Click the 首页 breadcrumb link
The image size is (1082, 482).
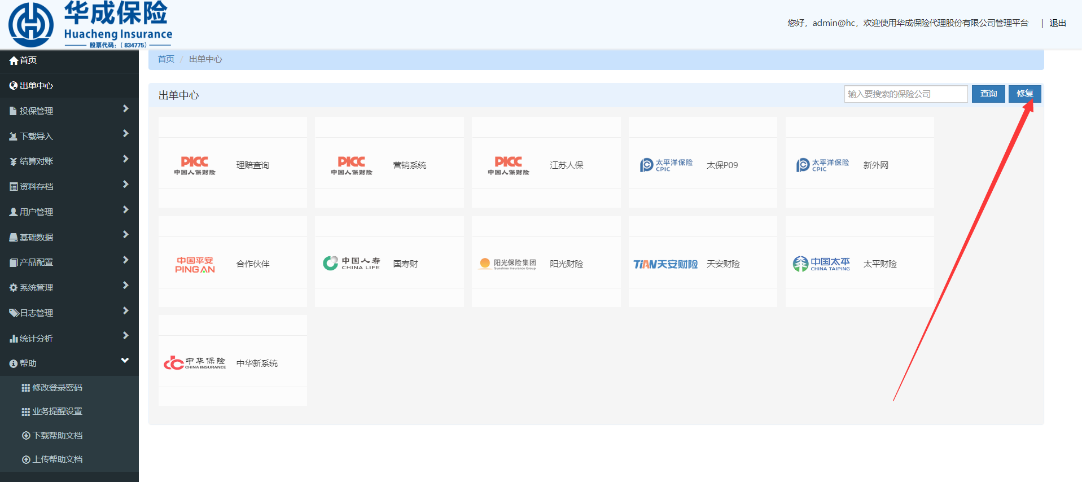166,59
